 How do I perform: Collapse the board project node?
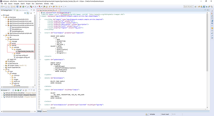2,15
